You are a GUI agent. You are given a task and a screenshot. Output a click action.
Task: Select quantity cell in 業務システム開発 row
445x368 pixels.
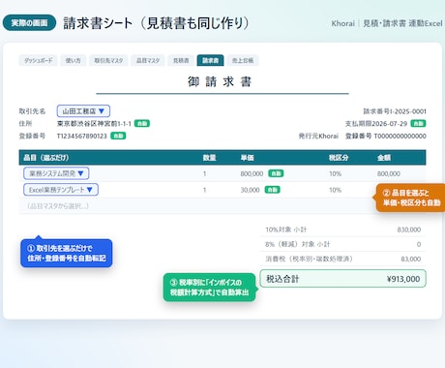[x=205, y=173]
